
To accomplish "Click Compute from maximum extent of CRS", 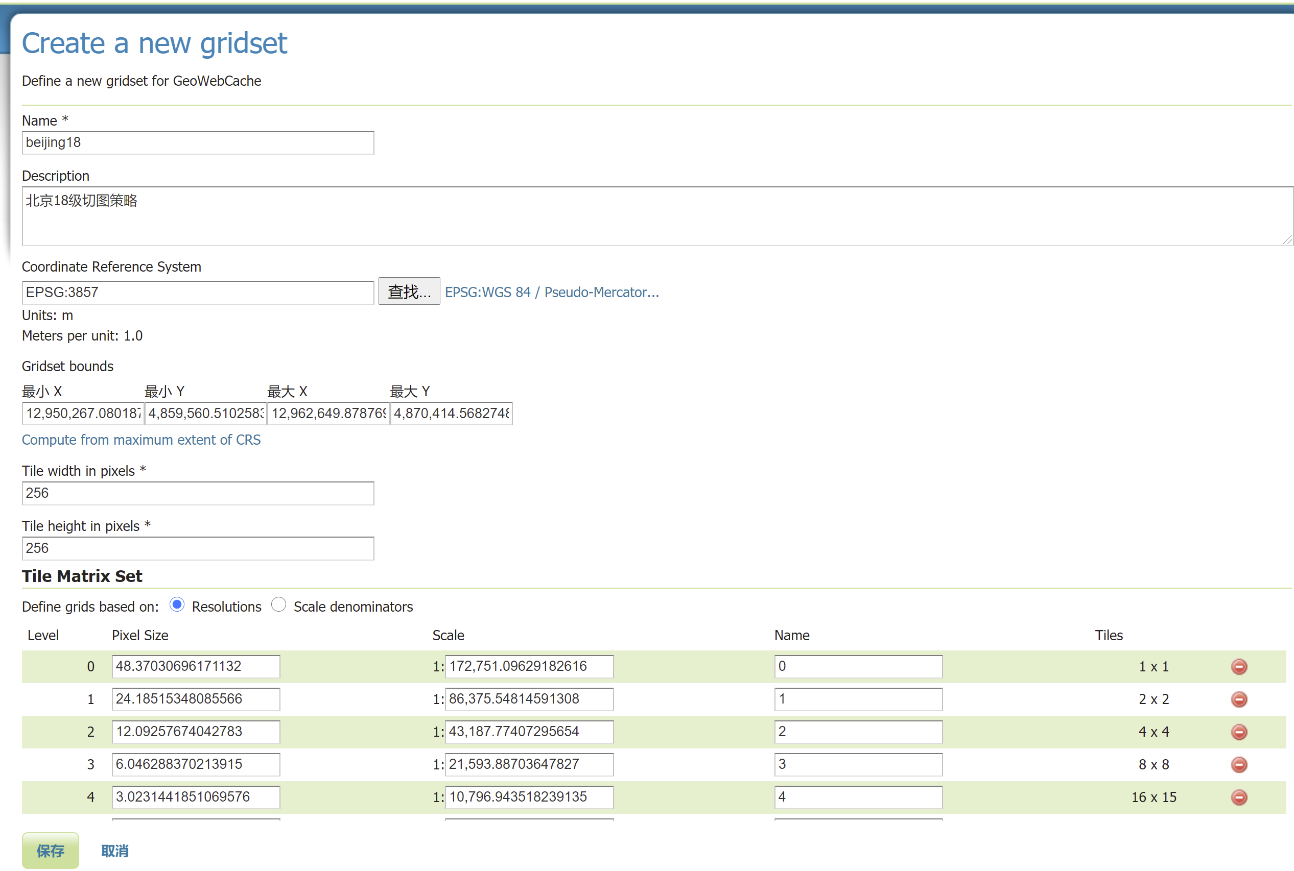I will pos(140,440).
